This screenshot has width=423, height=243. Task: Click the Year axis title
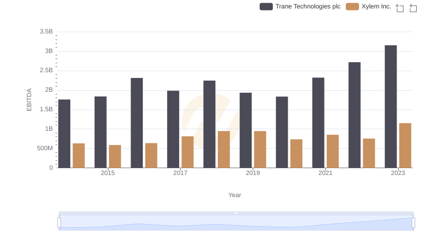[235, 195]
